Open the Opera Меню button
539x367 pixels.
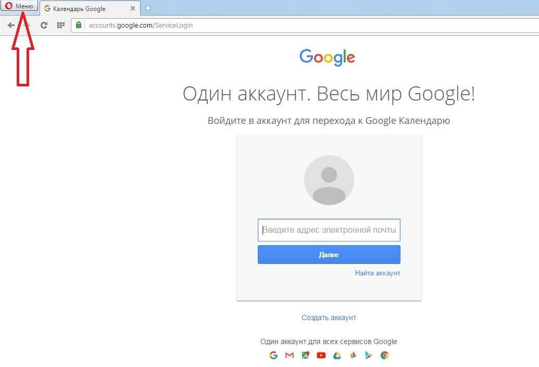(x=19, y=6)
